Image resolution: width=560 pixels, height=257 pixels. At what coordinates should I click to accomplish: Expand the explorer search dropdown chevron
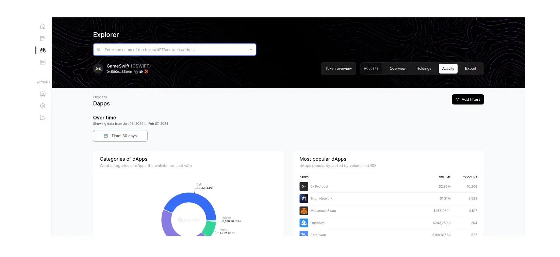pyautogui.click(x=251, y=50)
